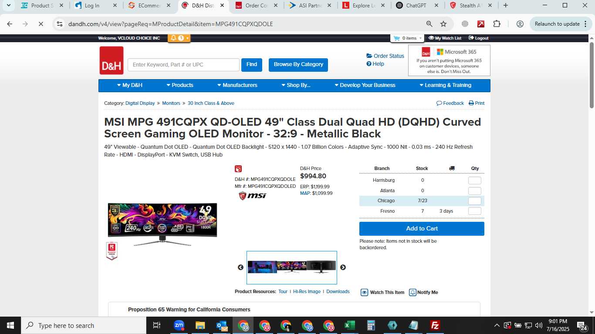
Task: Bookmark this page with star icon
Action: click(443, 24)
